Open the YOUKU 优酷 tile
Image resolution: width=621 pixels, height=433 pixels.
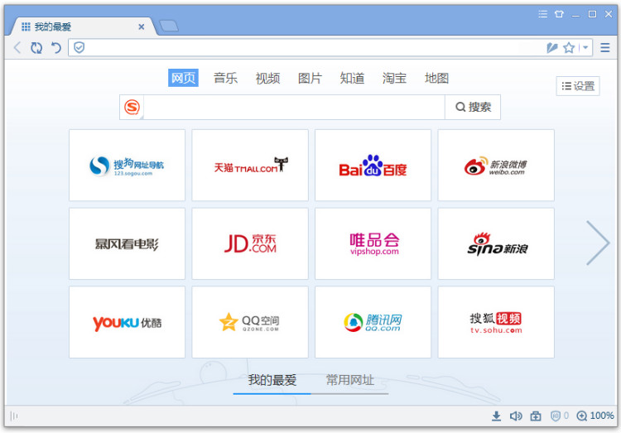click(x=128, y=322)
